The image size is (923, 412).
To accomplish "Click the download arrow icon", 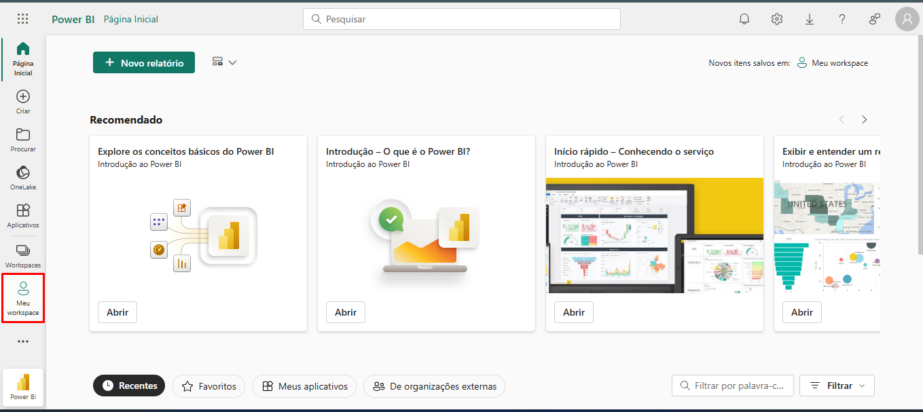I will click(810, 19).
